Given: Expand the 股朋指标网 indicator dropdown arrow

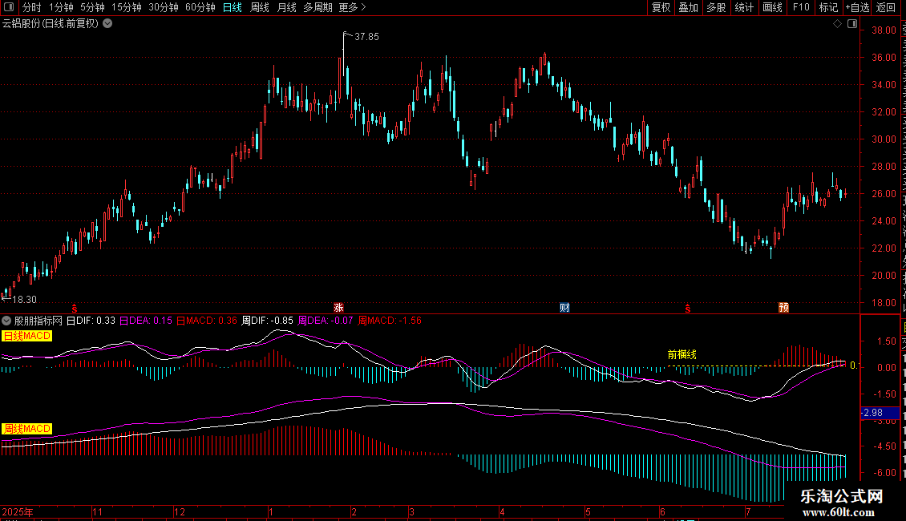Looking at the screenshot, I should point(6,321).
